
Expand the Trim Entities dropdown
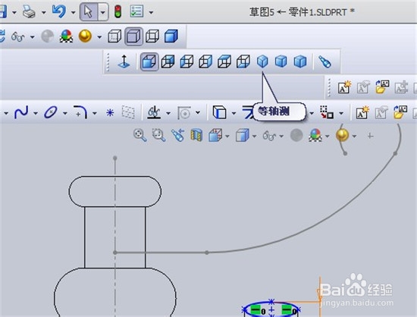(x=168, y=113)
